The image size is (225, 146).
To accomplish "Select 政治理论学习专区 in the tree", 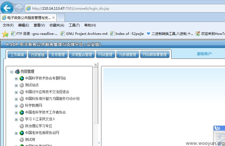I will (x=38, y=126).
